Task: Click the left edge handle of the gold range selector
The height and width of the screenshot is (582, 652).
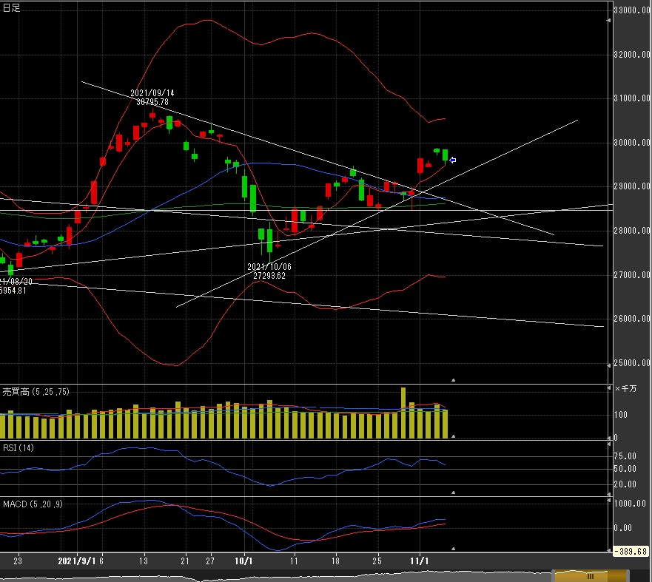Action: 554,576
